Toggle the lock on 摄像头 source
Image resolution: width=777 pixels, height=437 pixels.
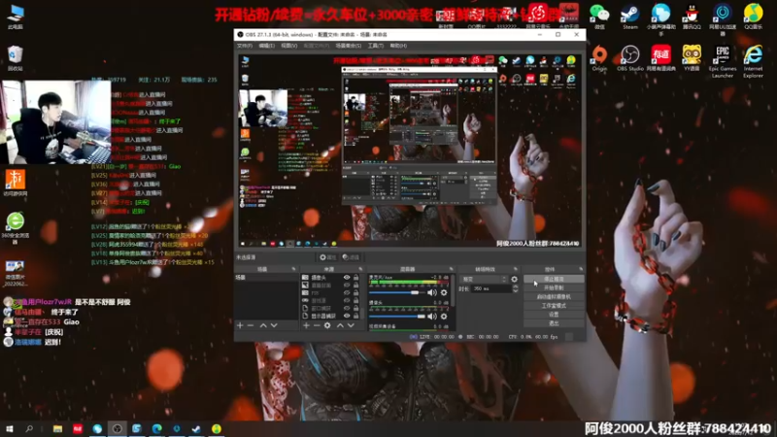pyautogui.click(x=355, y=278)
